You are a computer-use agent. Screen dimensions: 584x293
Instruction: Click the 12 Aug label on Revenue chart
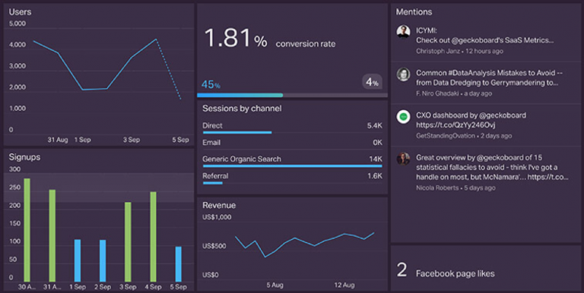344,285
